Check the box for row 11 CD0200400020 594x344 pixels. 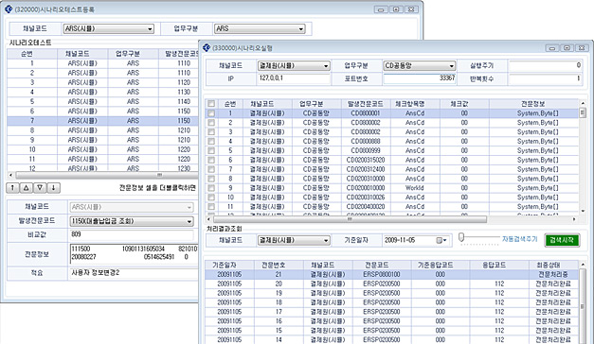point(211,206)
